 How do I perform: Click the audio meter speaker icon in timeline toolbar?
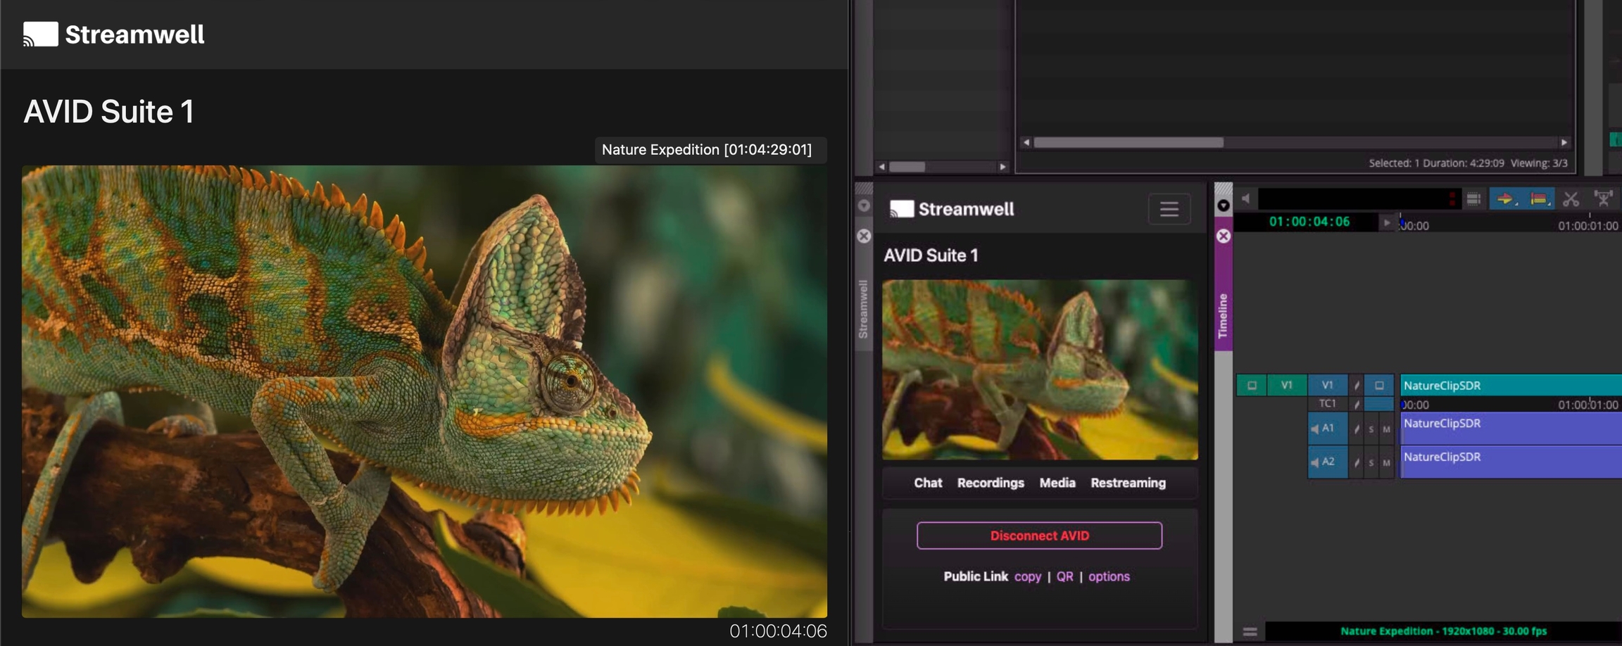tap(1246, 199)
